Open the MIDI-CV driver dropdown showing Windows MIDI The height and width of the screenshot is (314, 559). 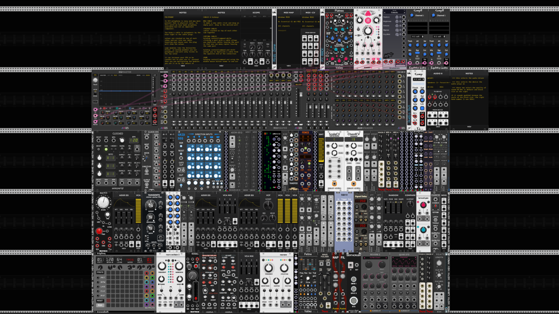click(x=310, y=17)
